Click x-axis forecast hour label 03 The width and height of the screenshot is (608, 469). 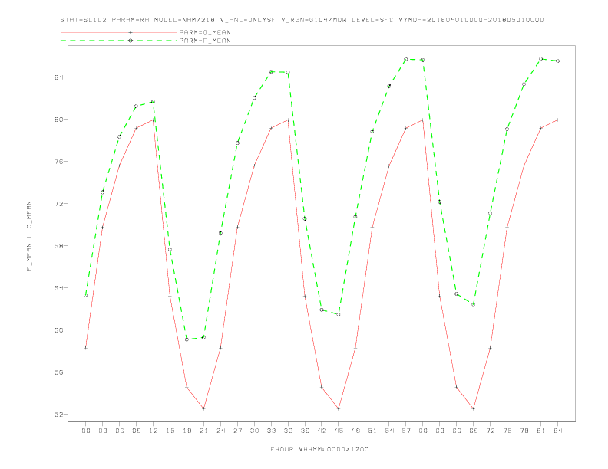102,431
